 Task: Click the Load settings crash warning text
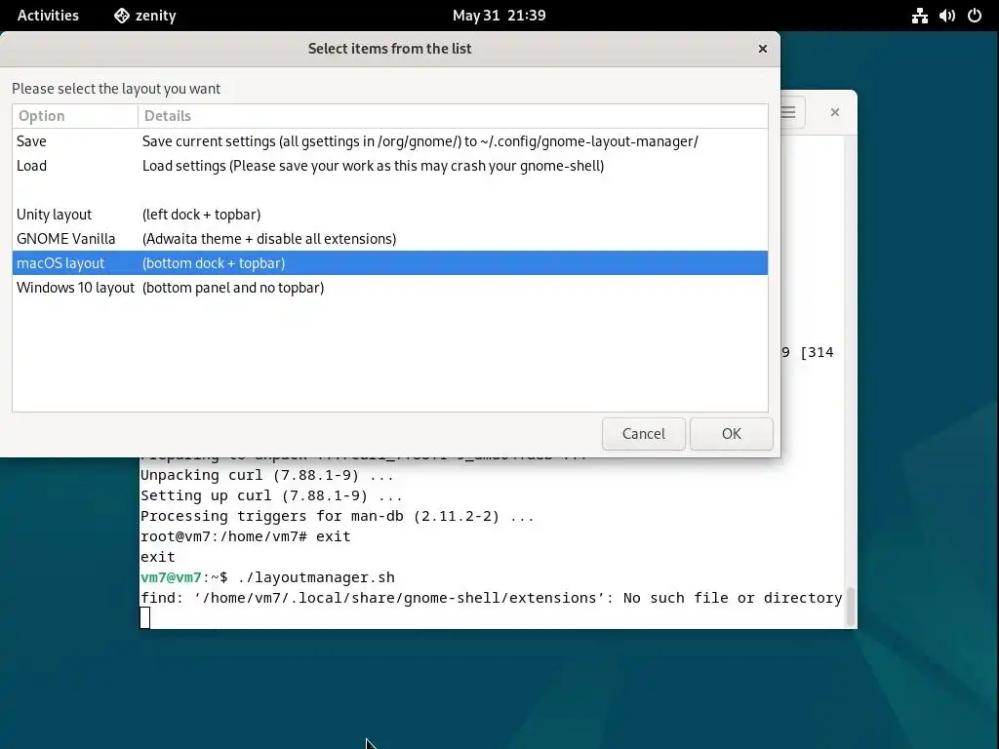click(373, 166)
